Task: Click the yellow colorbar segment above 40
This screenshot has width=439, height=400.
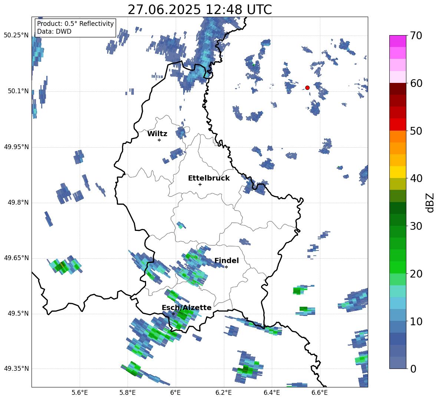Action: coord(397,172)
